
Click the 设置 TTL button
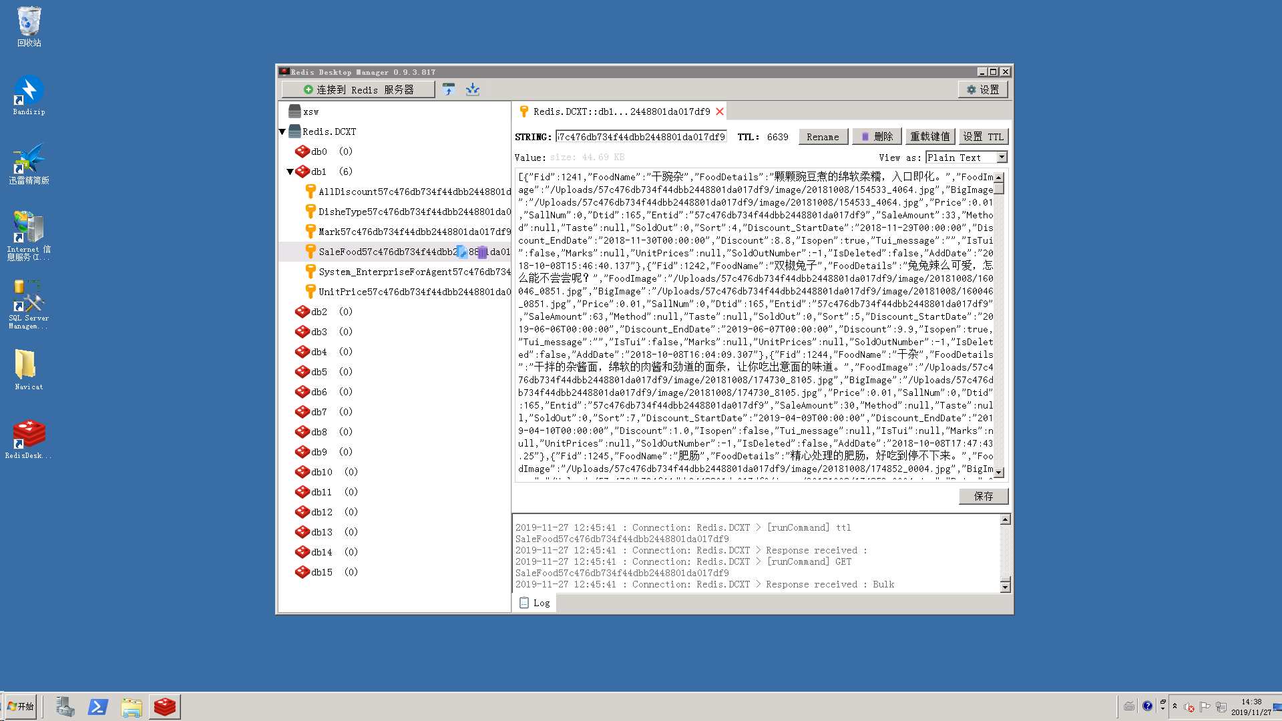984,137
